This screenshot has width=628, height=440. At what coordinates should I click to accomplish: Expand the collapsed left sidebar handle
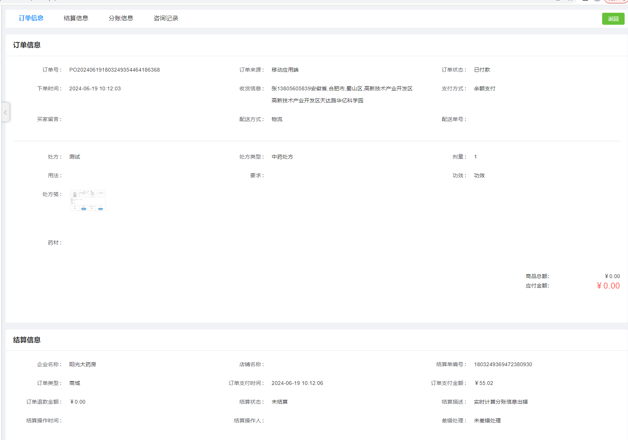[x=5, y=112]
